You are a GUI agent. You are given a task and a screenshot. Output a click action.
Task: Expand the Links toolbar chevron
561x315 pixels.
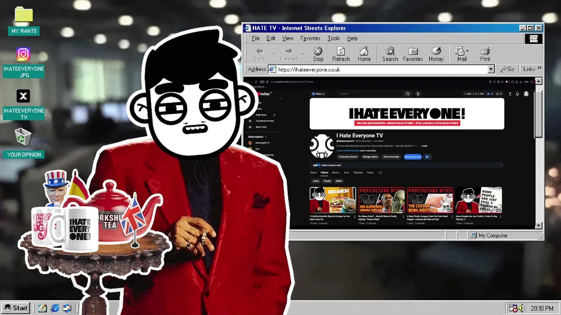click(x=540, y=68)
